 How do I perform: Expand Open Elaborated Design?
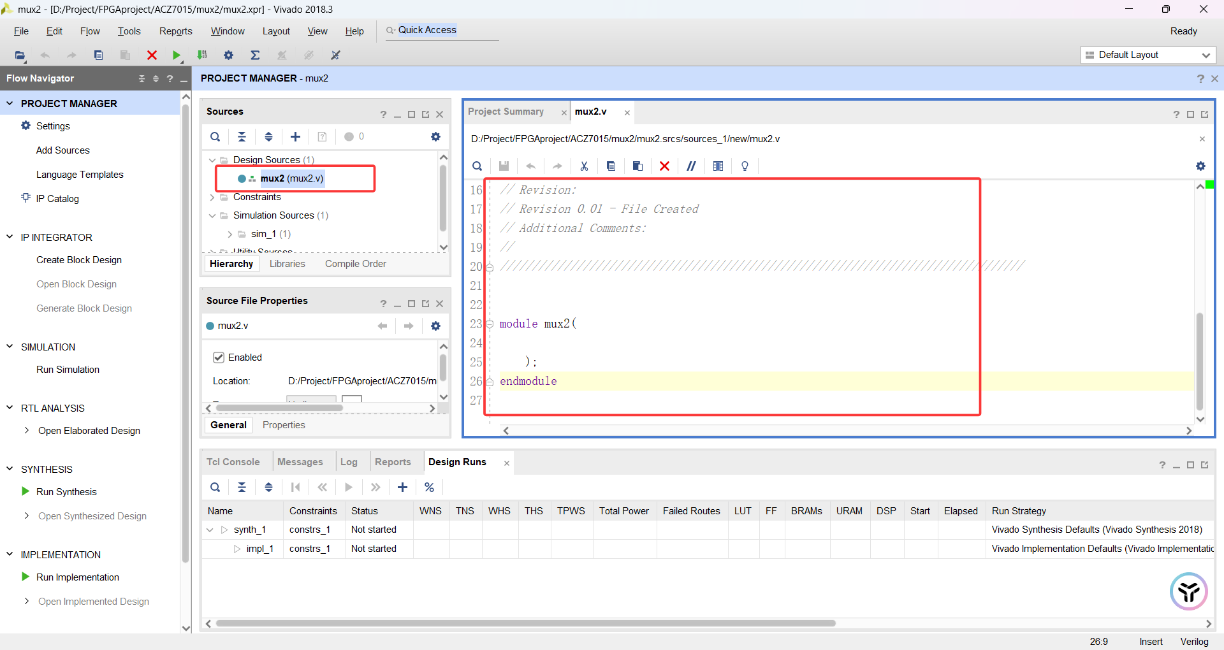pyautogui.click(x=26, y=431)
